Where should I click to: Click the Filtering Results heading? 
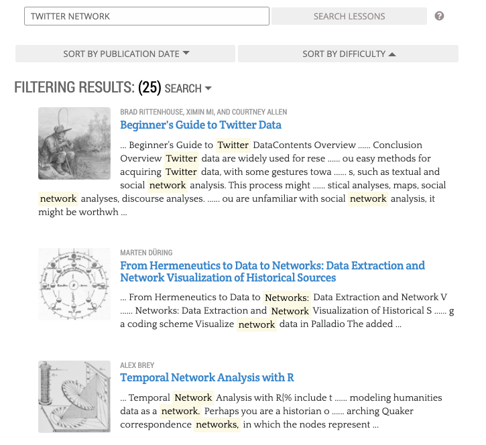coord(74,88)
